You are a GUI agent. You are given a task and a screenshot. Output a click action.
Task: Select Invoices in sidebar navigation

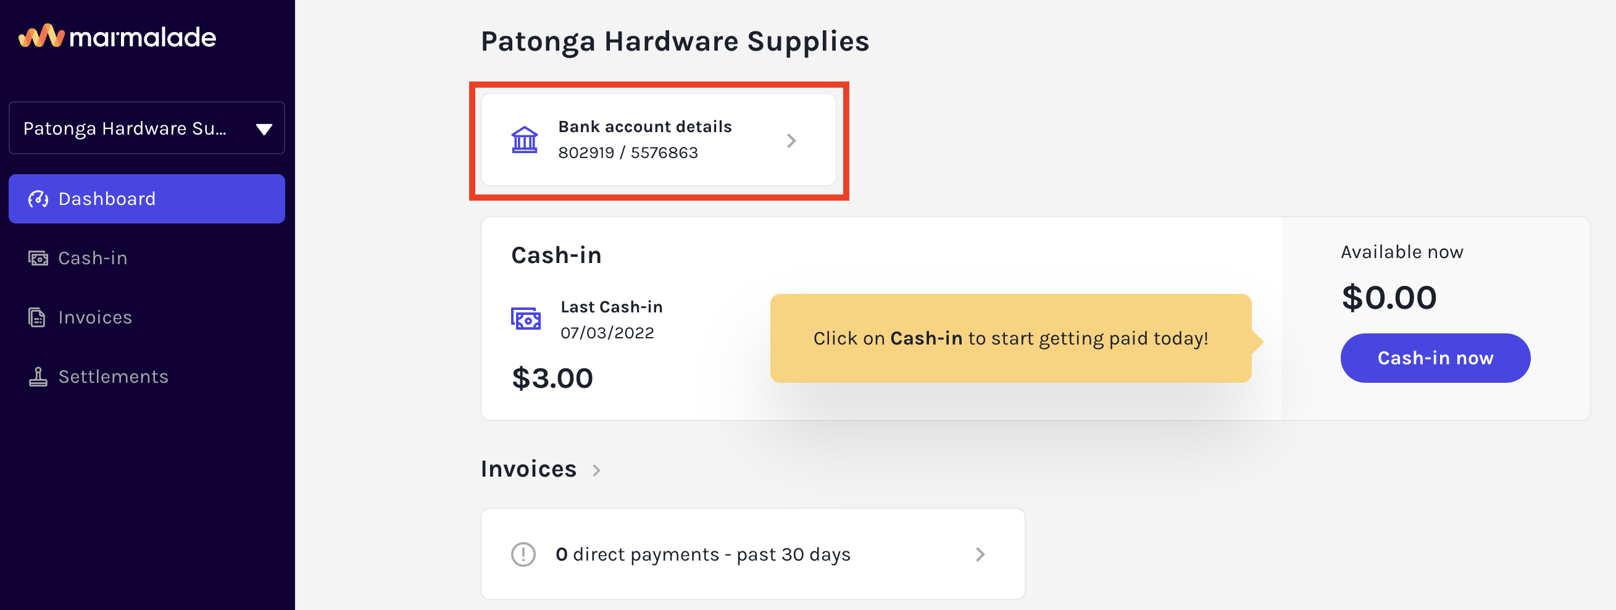tap(94, 317)
